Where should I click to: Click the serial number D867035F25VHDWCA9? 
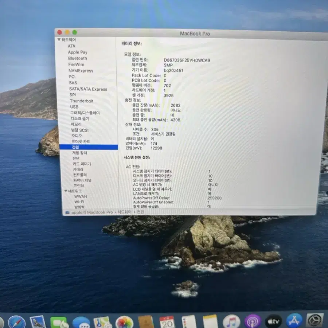pyautogui.click(x=187, y=60)
